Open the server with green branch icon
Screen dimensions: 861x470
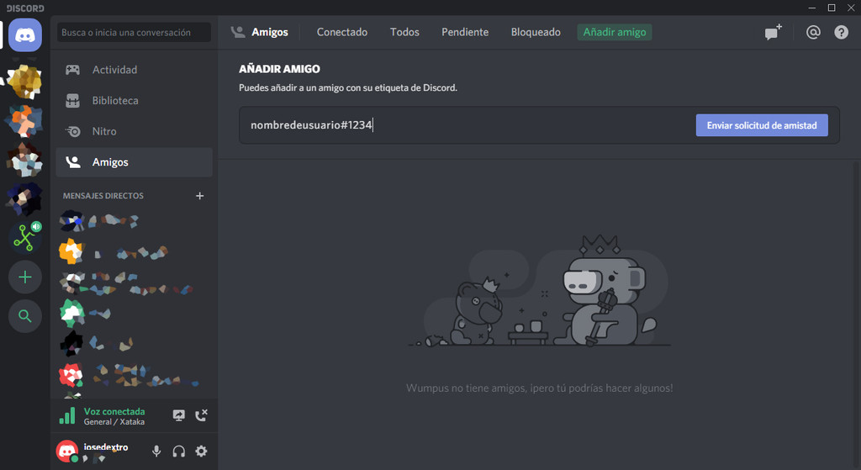(x=24, y=237)
